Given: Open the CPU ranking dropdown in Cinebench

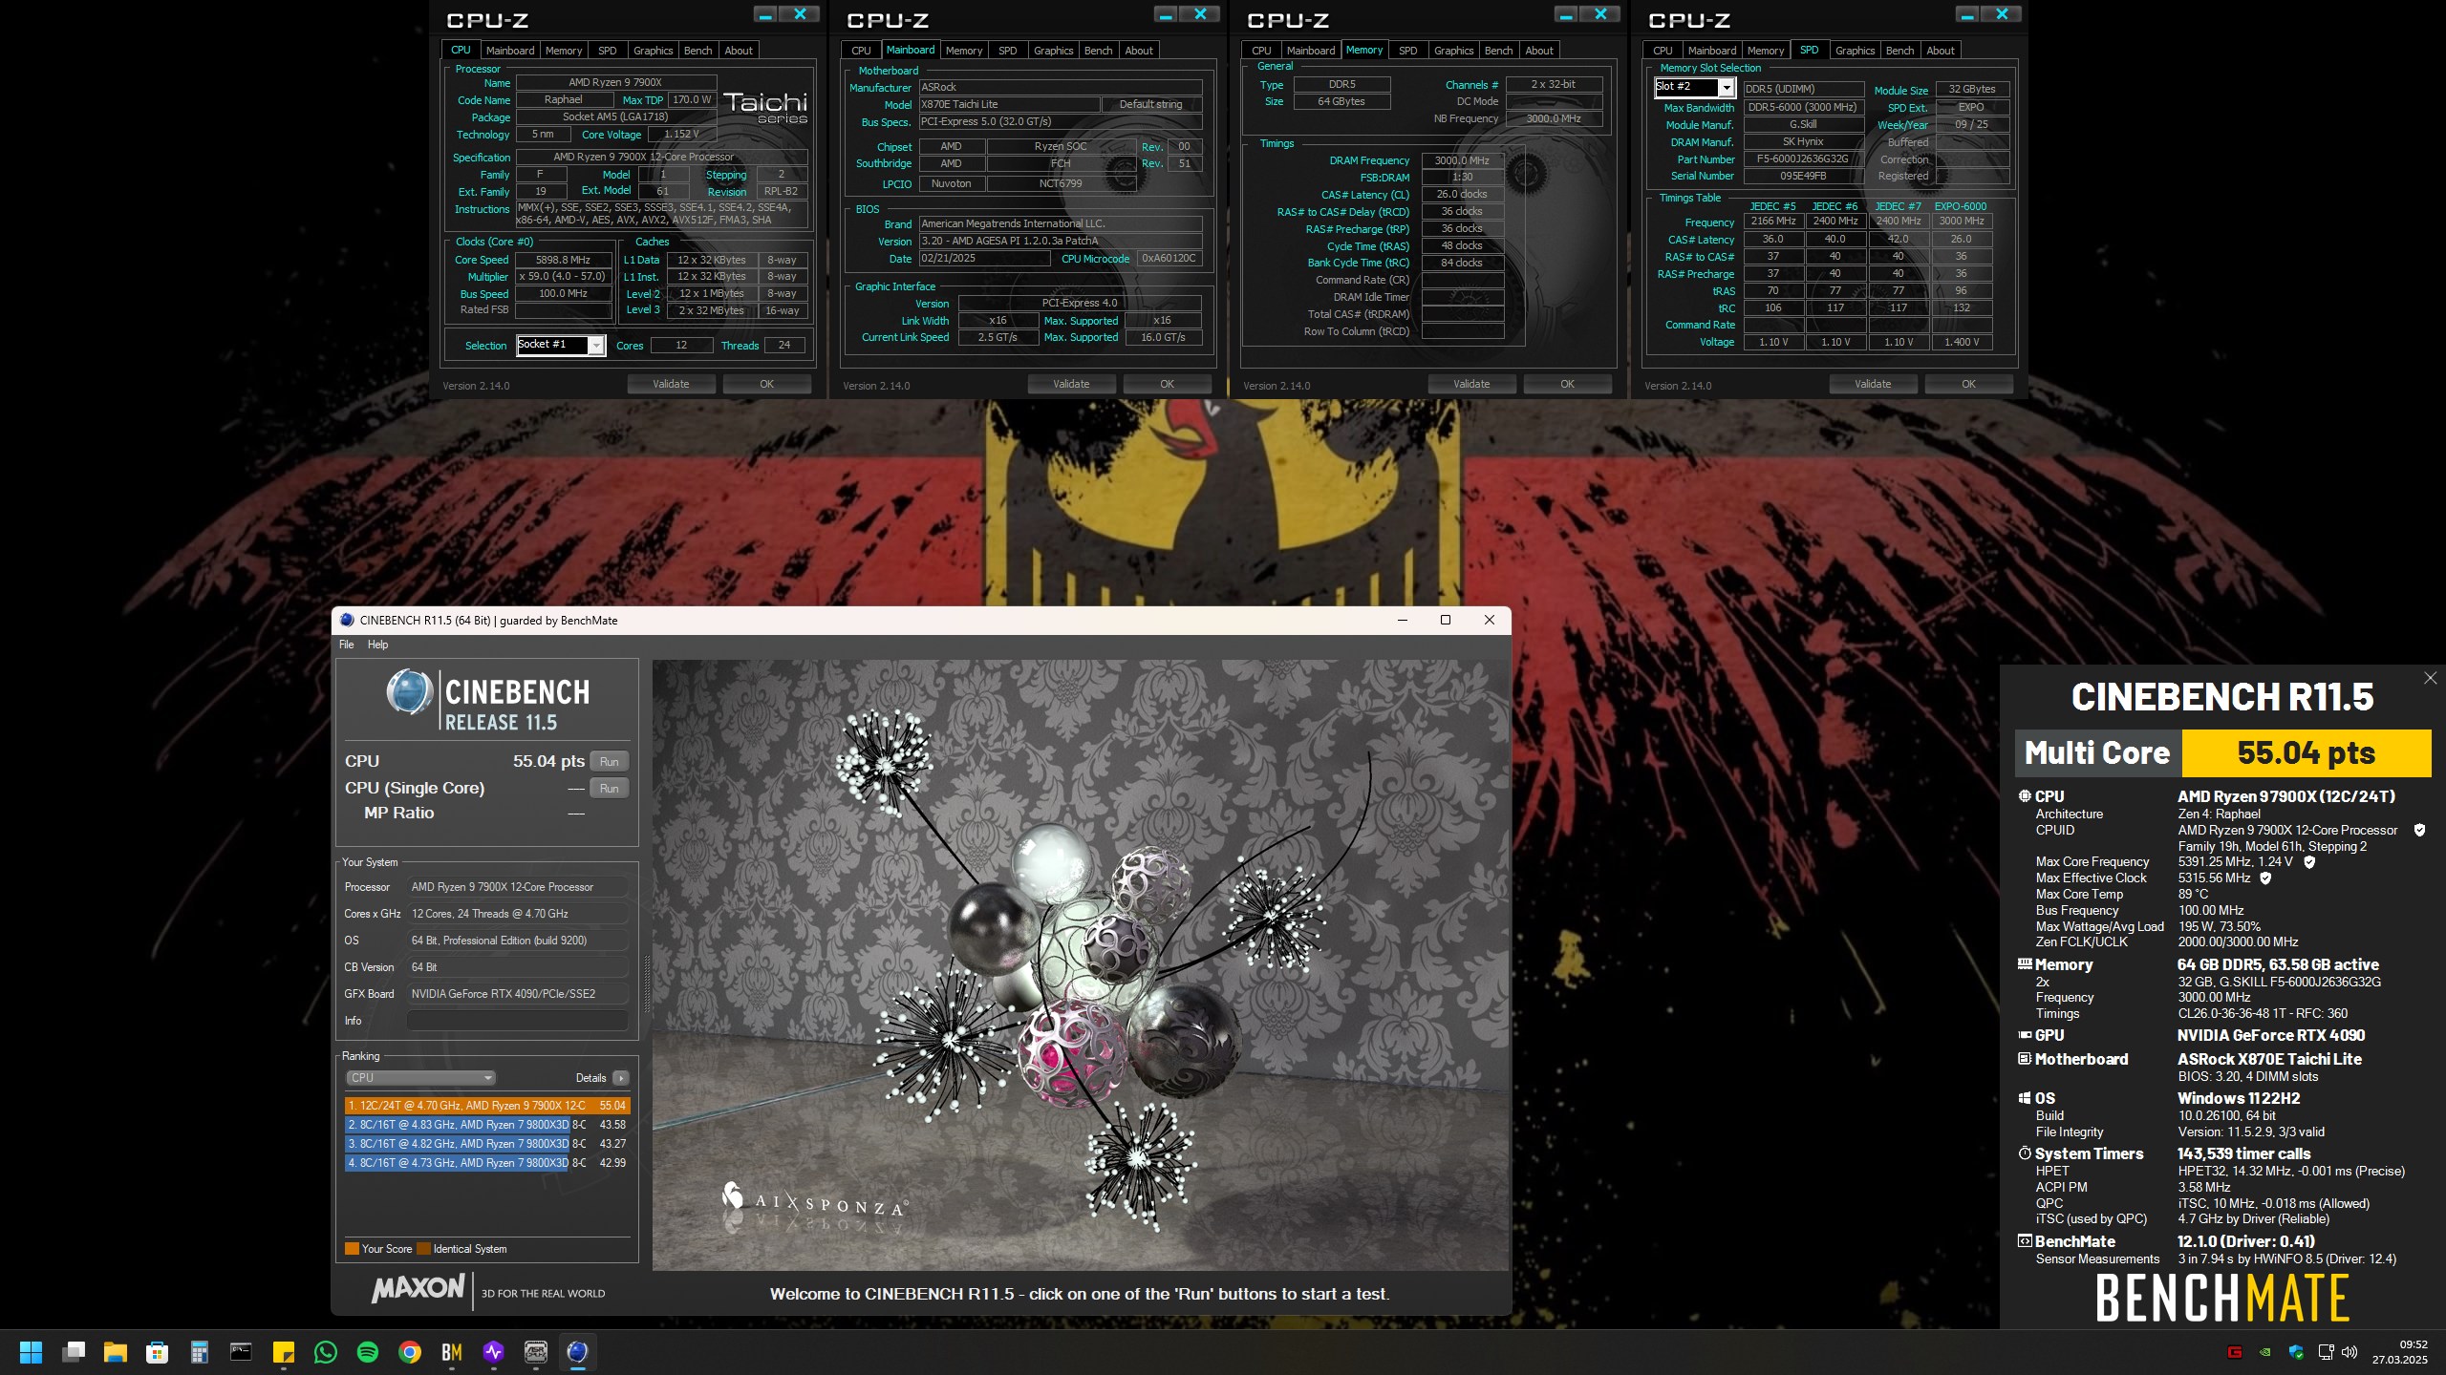Looking at the screenshot, I should click(420, 1078).
